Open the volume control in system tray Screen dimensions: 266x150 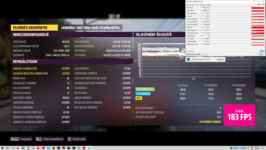coord(249,148)
